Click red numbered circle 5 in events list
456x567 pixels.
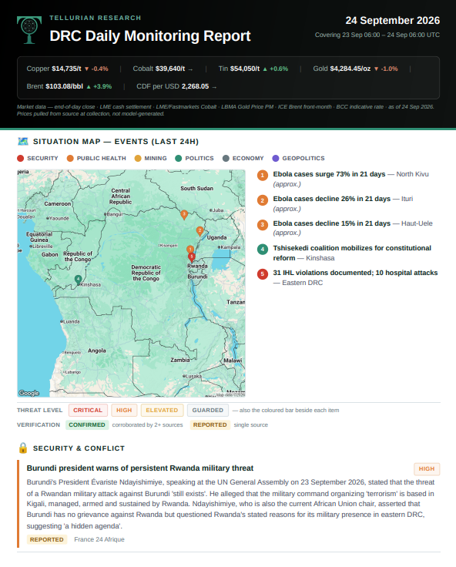[263, 273]
